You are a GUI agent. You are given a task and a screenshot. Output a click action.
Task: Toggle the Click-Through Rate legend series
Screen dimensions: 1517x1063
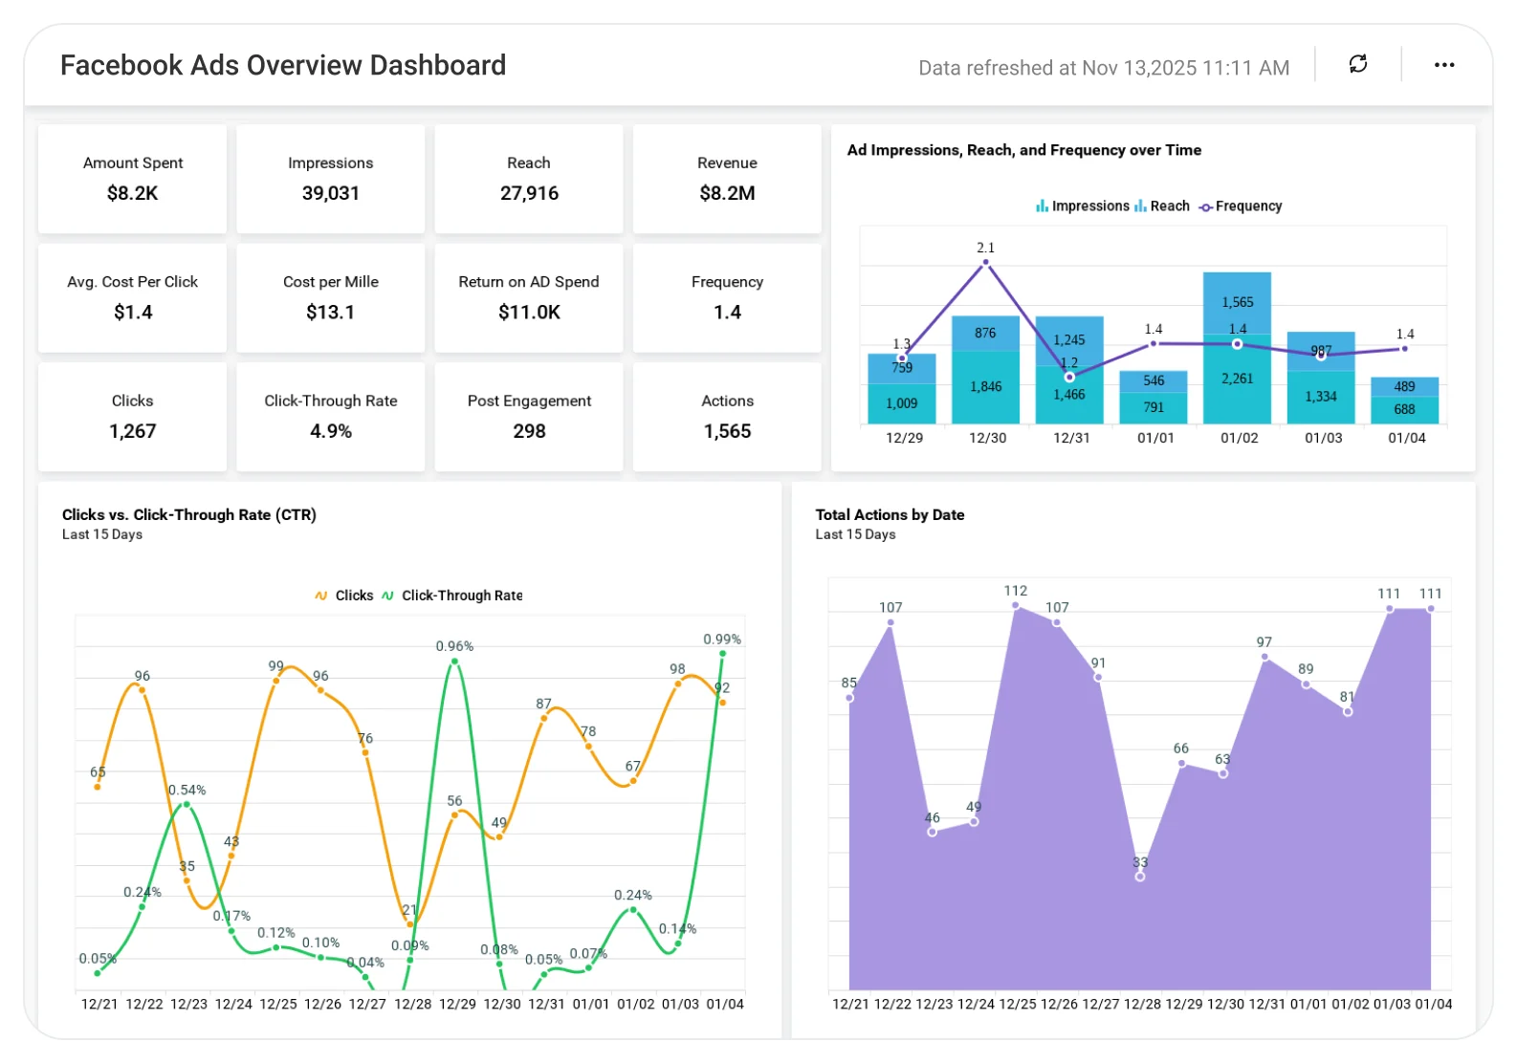452,596
